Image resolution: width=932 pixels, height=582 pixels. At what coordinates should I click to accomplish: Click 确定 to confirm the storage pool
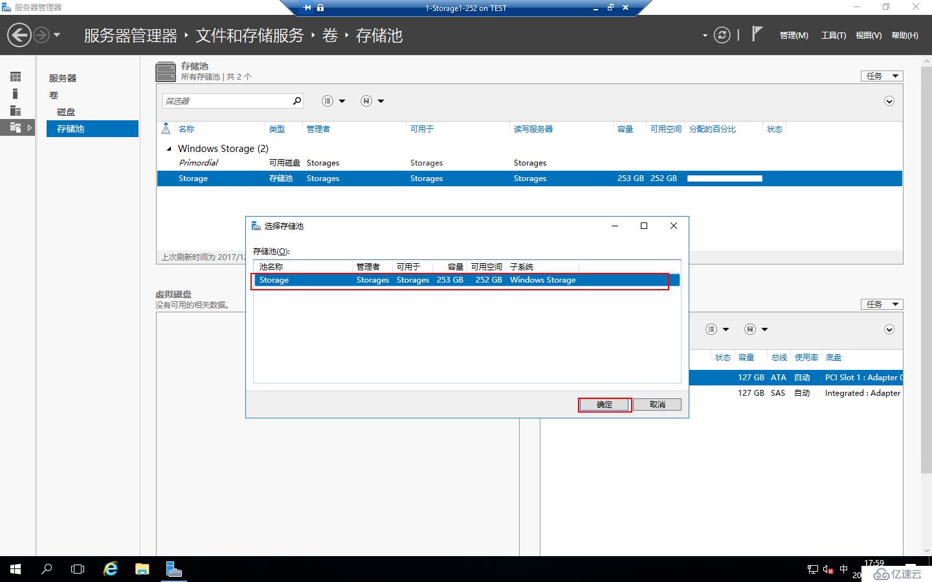605,405
